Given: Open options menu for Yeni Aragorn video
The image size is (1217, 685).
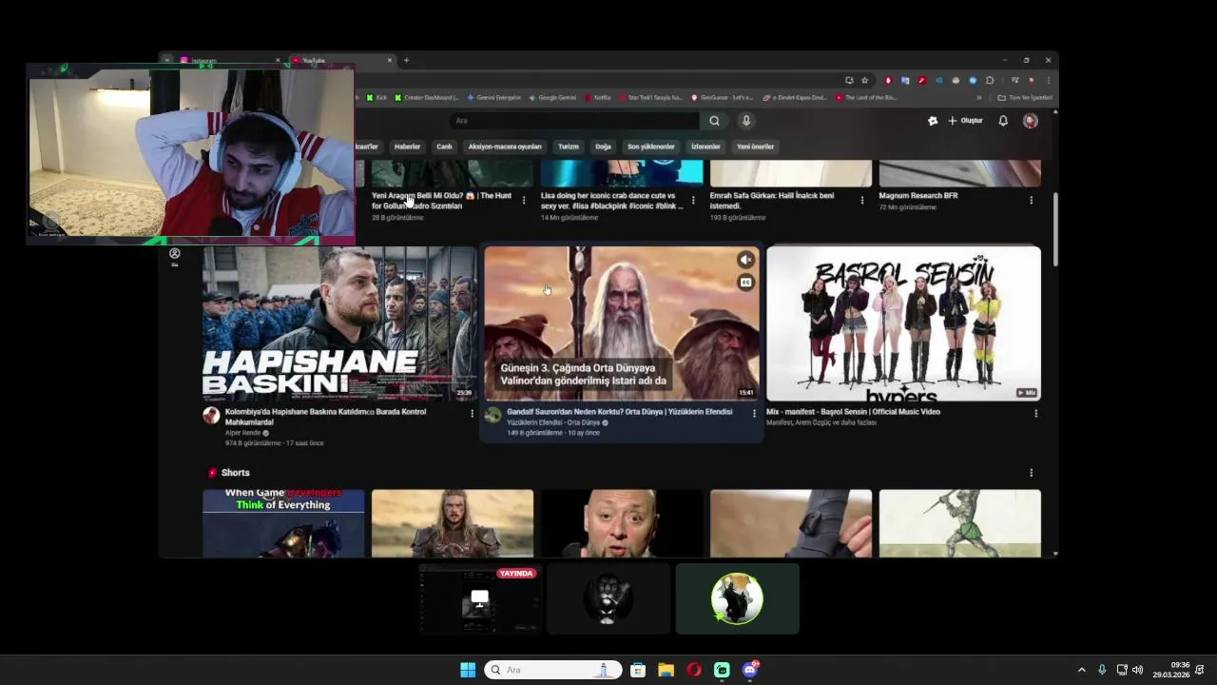Looking at the screenshot, I should pos(524,201).
